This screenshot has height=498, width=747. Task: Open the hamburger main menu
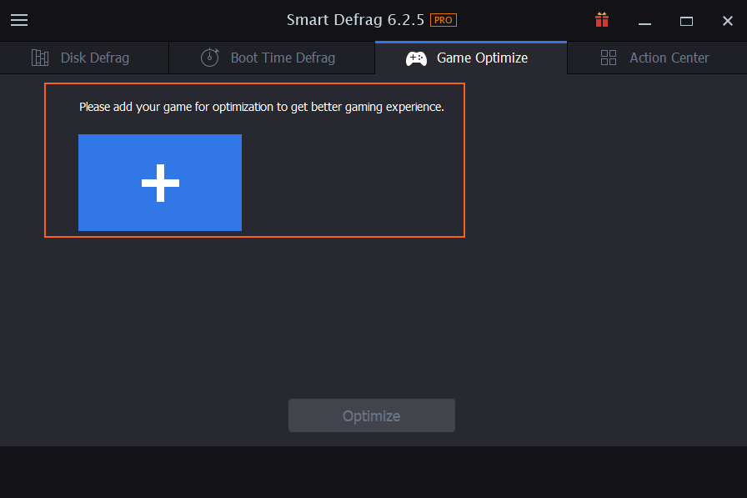point(19,20)
